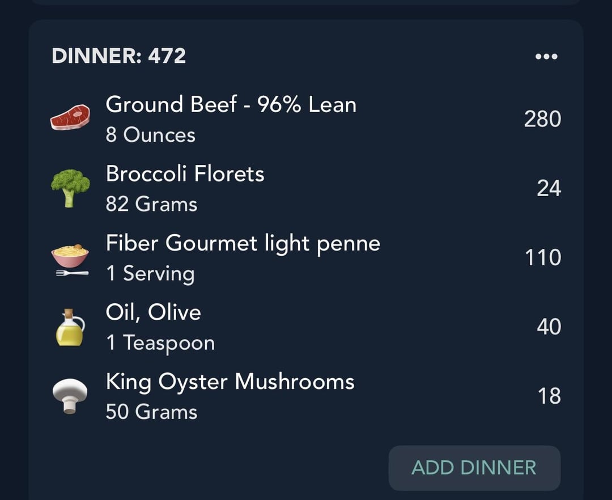Tap the 40 calorie value for olive oil
This screenshot has width=612, height=500.
549,327
